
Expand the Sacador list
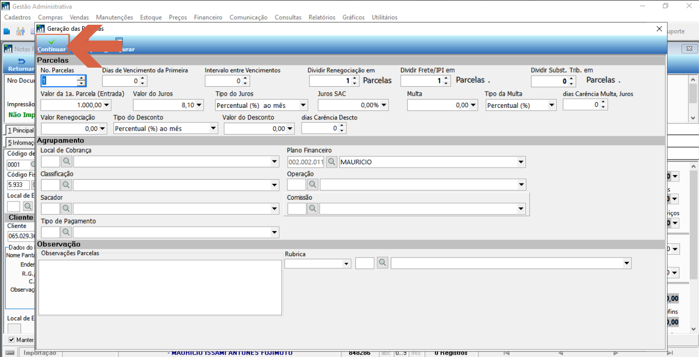pos(275,209)
